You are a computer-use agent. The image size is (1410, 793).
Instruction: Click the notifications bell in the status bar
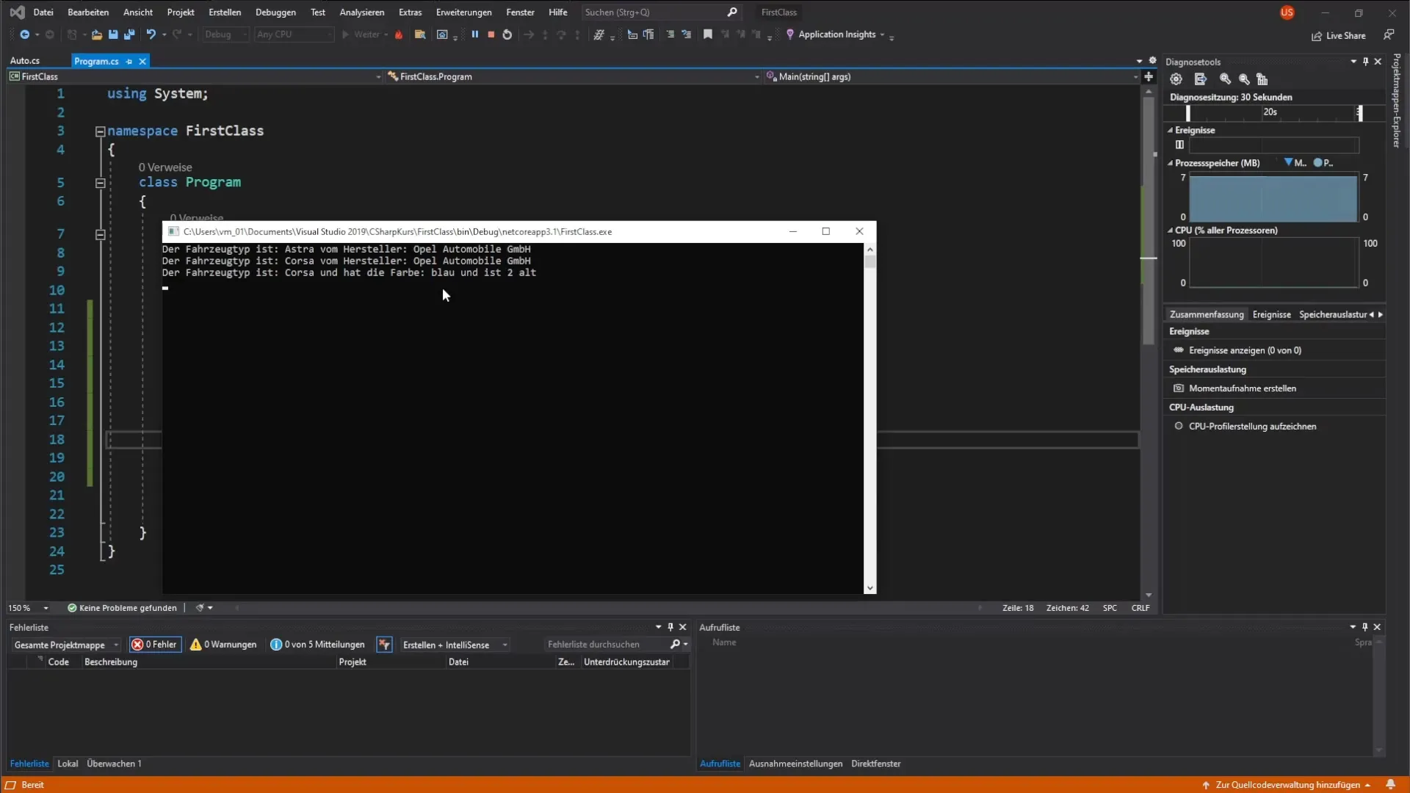(1390, 784)
